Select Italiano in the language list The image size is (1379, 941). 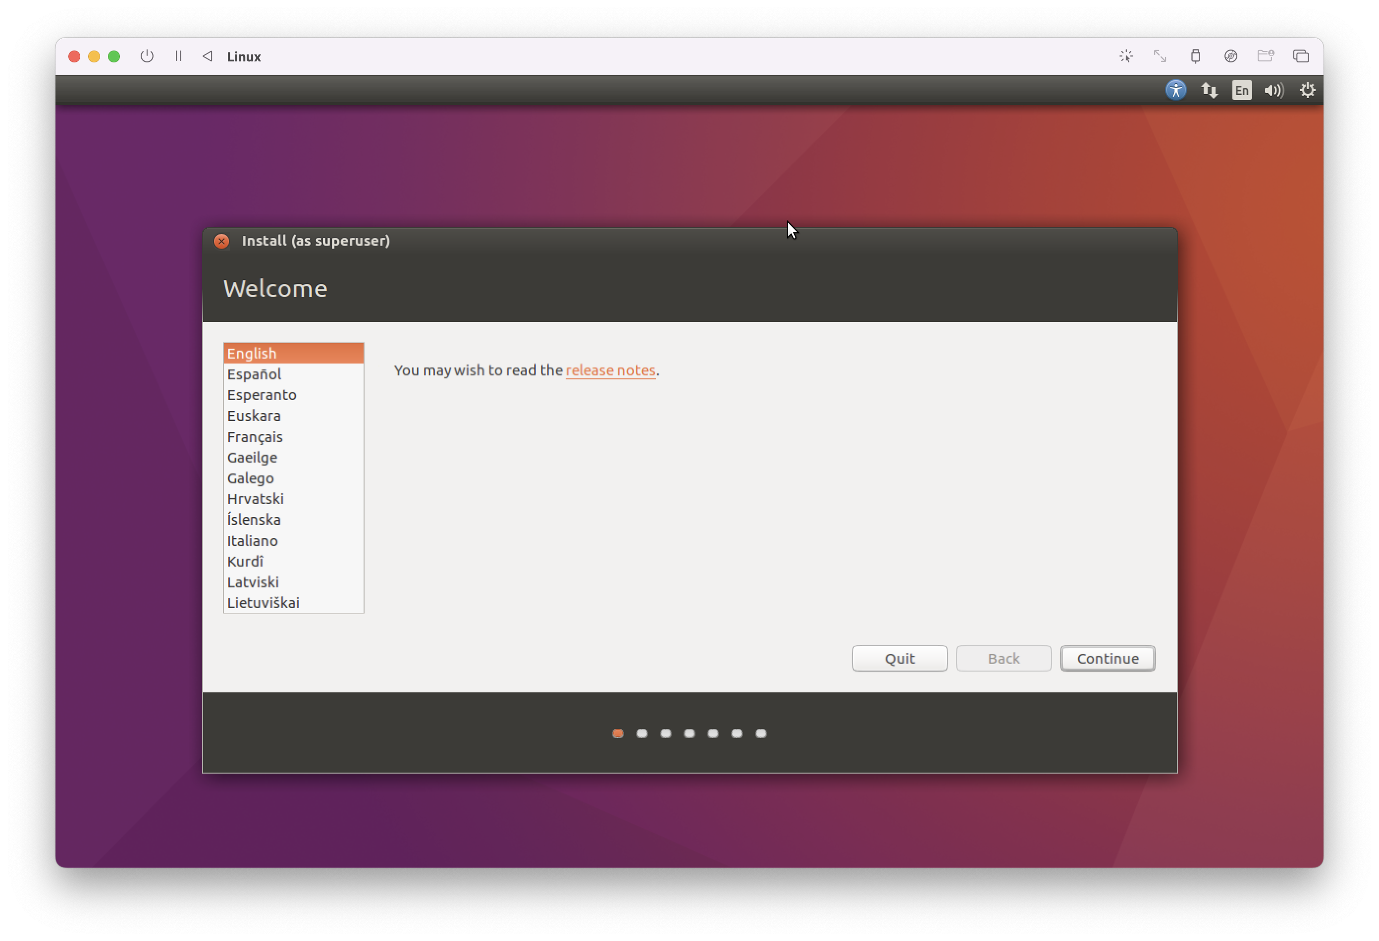click(252, 540)
